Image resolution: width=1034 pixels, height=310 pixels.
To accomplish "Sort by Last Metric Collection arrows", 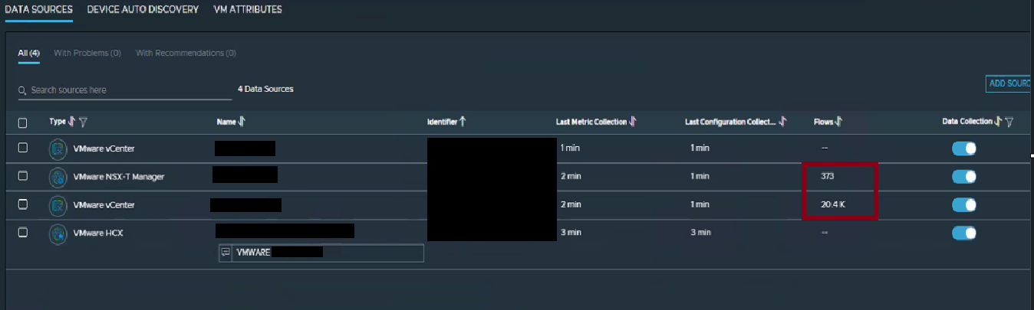I will pyautogui.click(x=633, y=122).
